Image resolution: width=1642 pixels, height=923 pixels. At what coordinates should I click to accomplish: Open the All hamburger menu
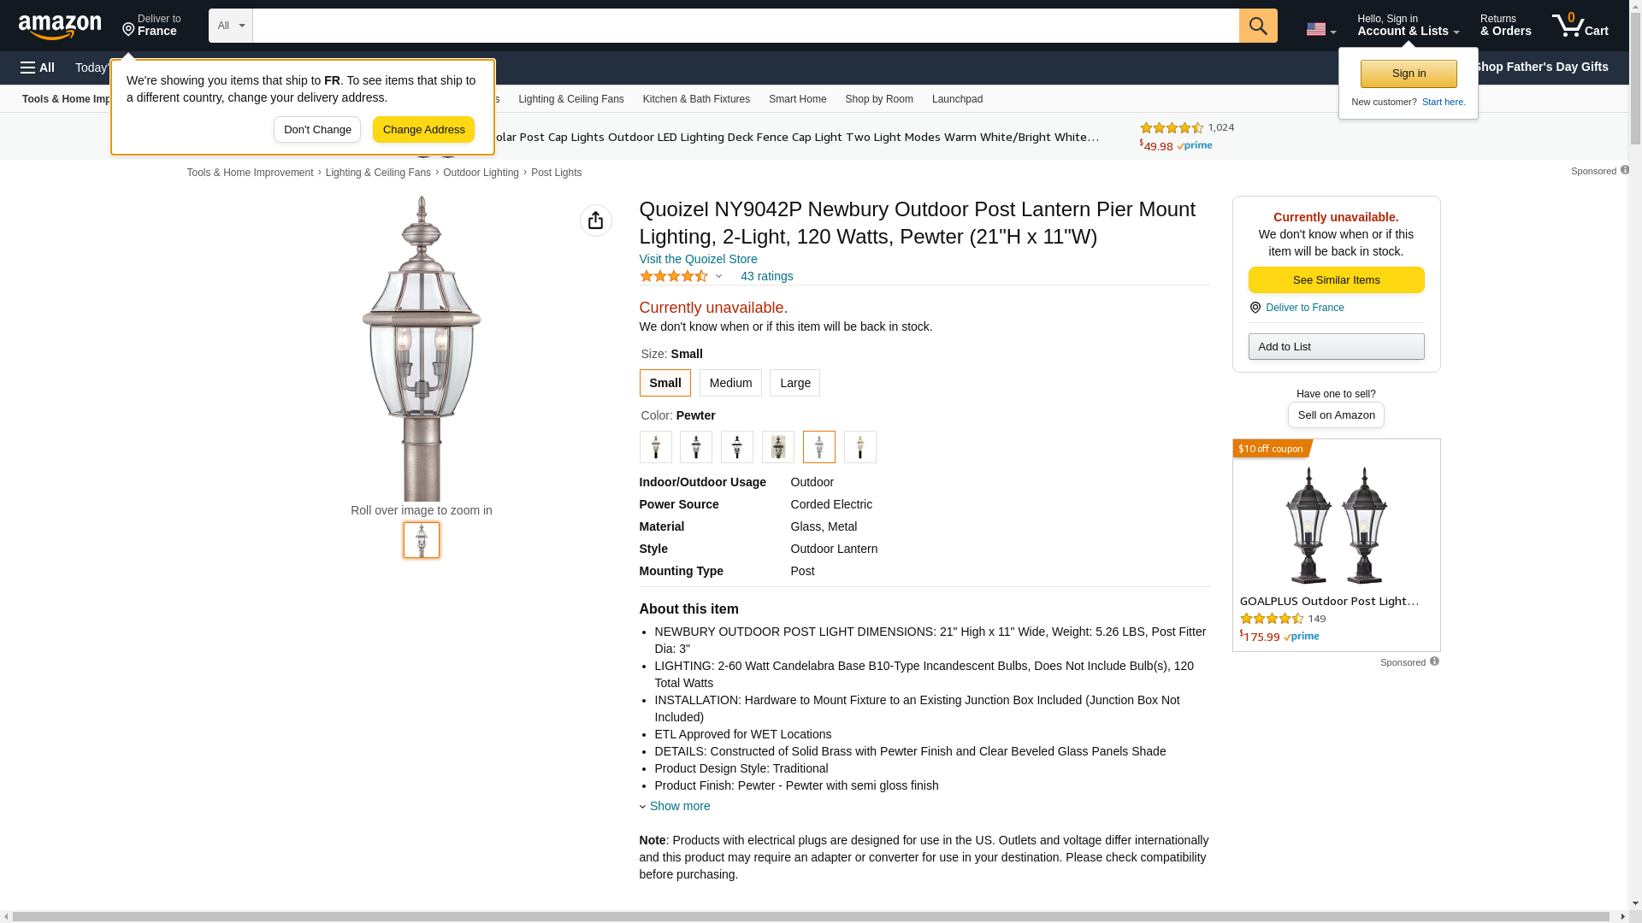tap(38, 68)
